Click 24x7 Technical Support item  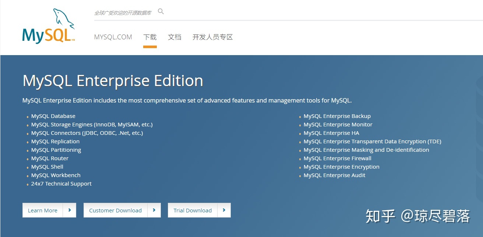pos(61,184)
